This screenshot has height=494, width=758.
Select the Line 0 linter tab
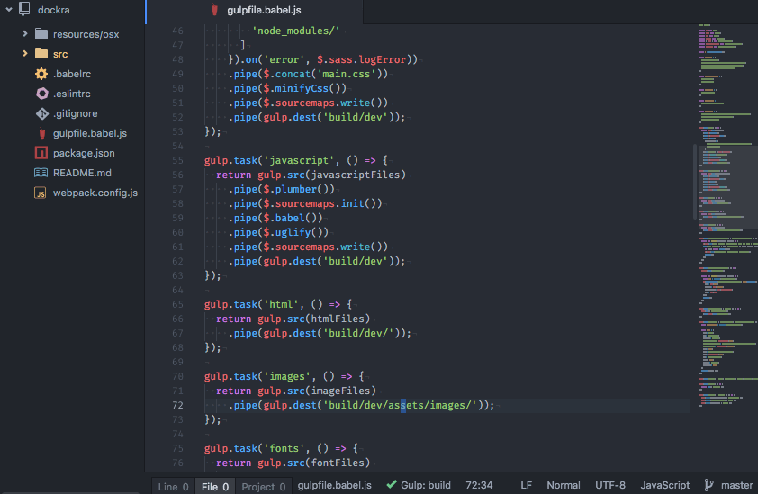pyautogui.click(x=174, y=486)
